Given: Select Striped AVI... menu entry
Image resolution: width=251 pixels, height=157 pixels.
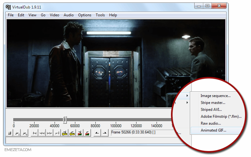Looking at the screenshot, I should (211, 110).
